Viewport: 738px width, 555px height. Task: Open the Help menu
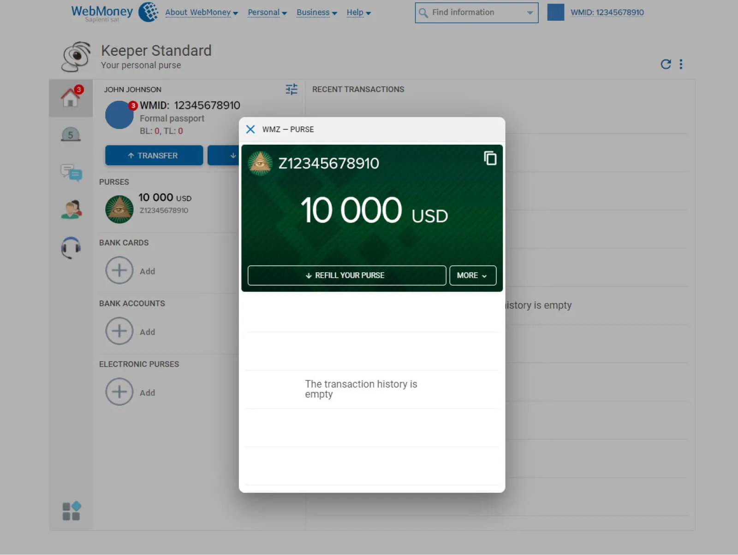[359, 12]
